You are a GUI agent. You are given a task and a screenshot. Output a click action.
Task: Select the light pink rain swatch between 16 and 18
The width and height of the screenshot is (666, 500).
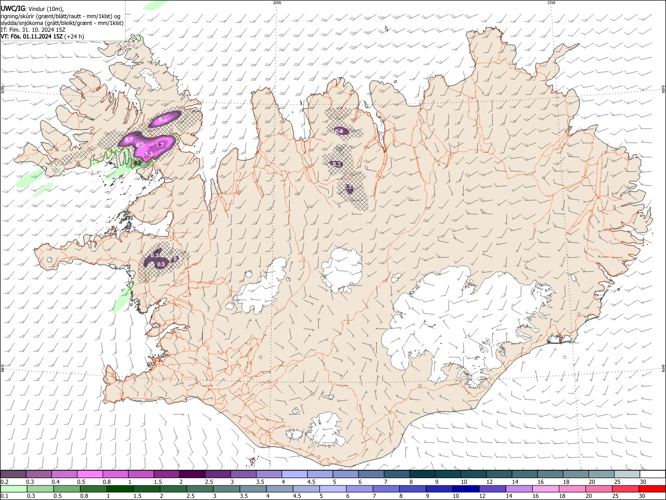(546, 489)
